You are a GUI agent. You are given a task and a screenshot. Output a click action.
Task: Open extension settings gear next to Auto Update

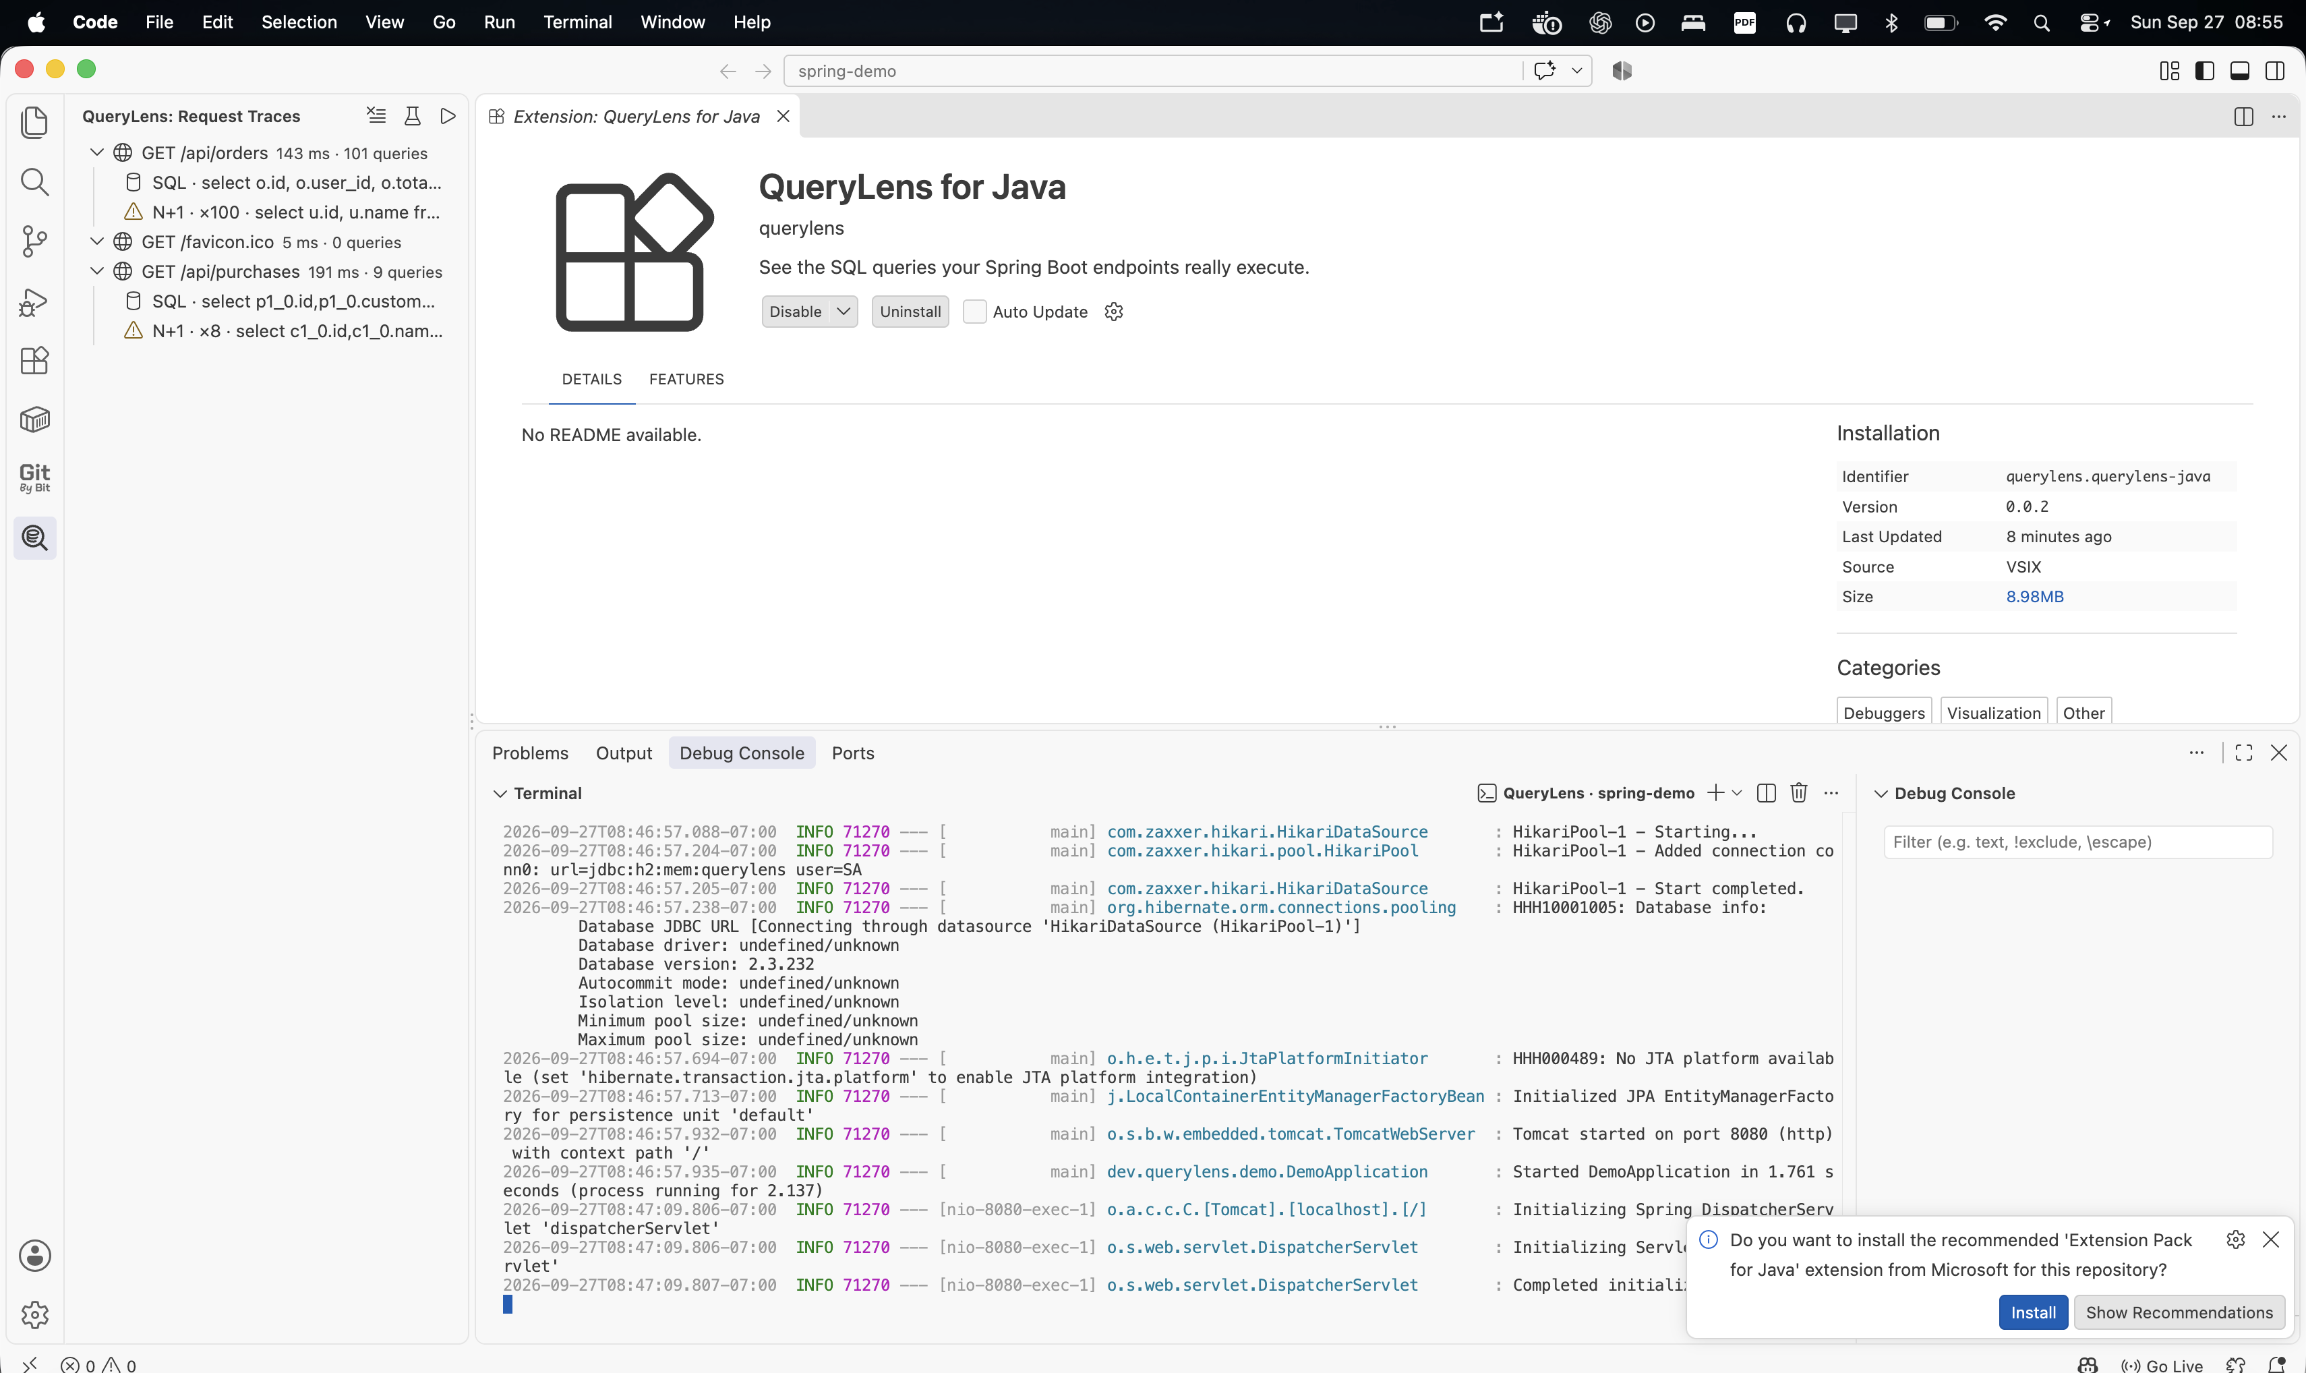pos(1114,312)
